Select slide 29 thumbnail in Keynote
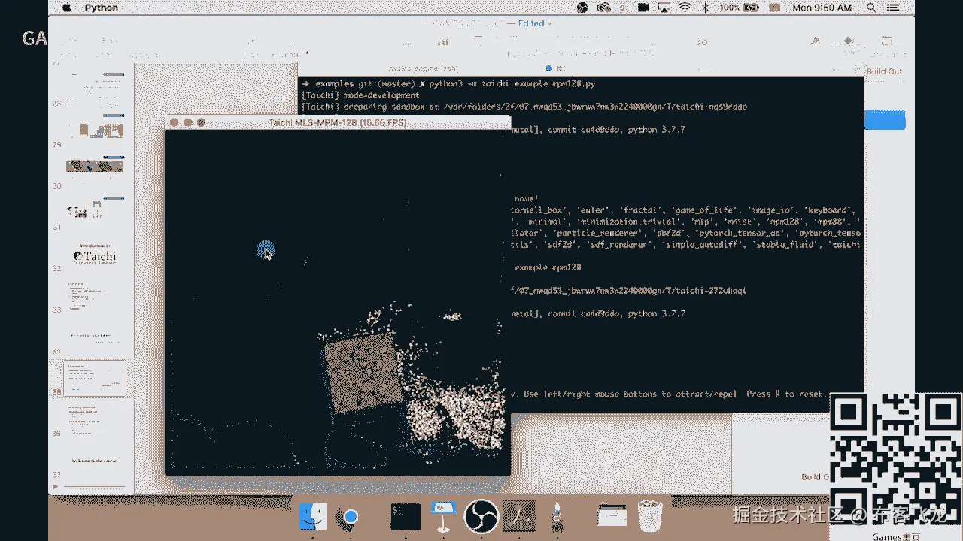Image resolution: width=963 pixels, height=541 pixels. coord(95,129)
